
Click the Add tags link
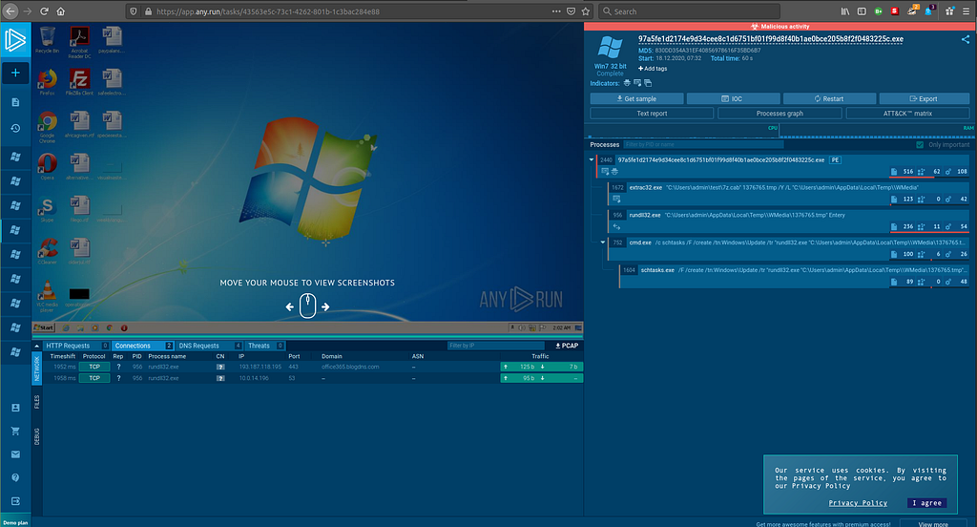(653, 69)
